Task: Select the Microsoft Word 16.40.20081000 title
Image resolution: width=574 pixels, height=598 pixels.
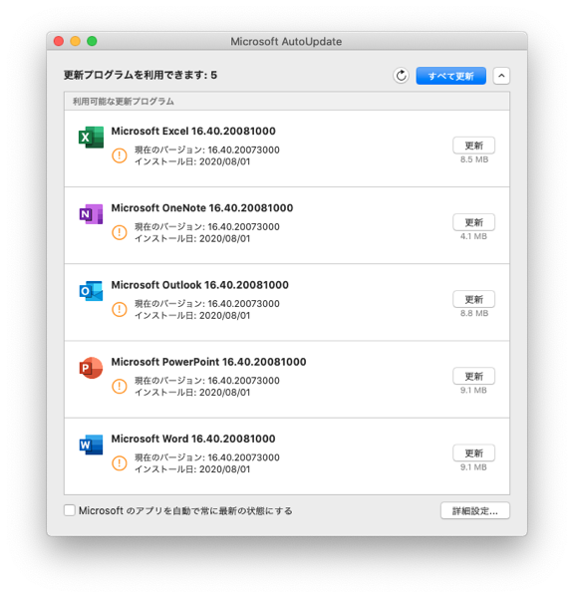Action: click(193, 439)
